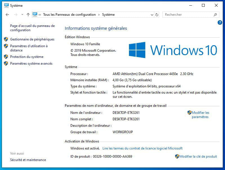Click the Forward navigation arrow
225x170 pixels.
16,15
